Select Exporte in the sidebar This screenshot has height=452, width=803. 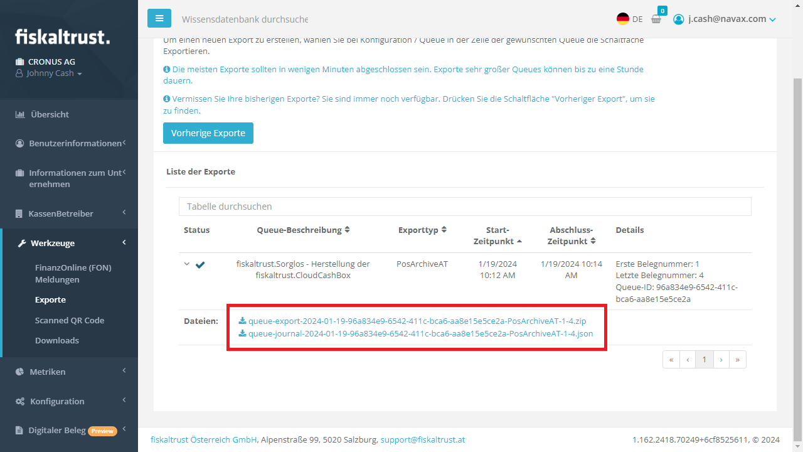(50, 299)
